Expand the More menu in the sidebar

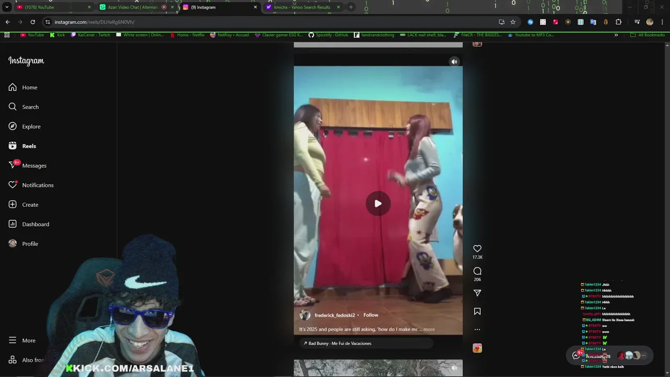tap(22, 340)
